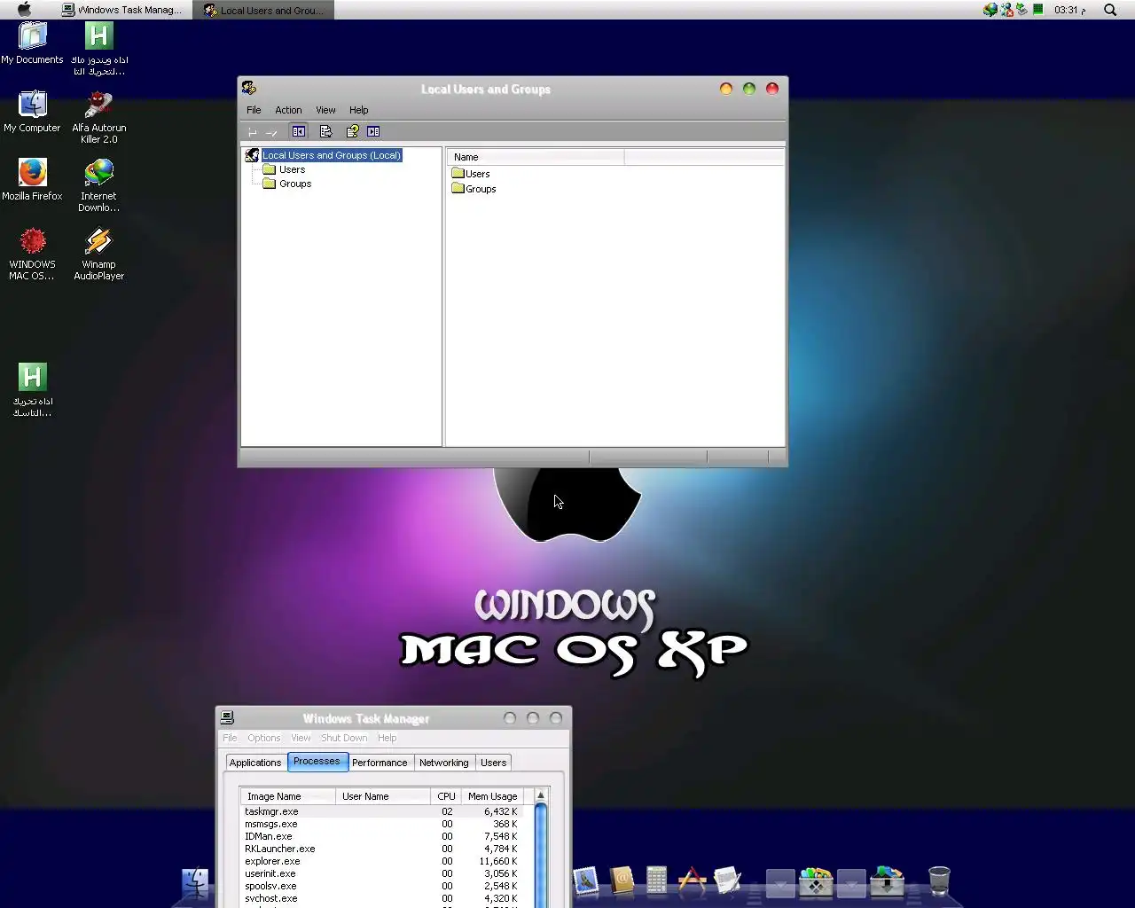Open File menu in Local Users and Groups
The image size is (1135, 908).
pos(254,110)
